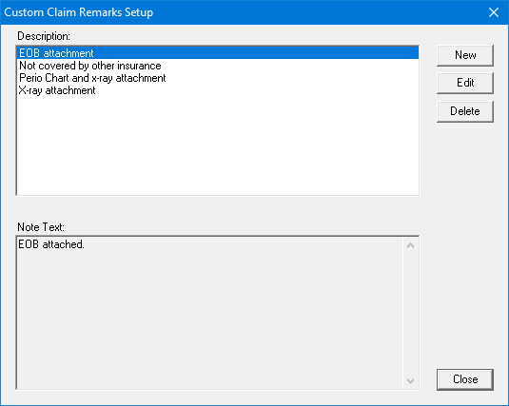Click the Note Text down scroll arrow
The height and width of the screenshot is (406, 509).
[x=410, y=380]
